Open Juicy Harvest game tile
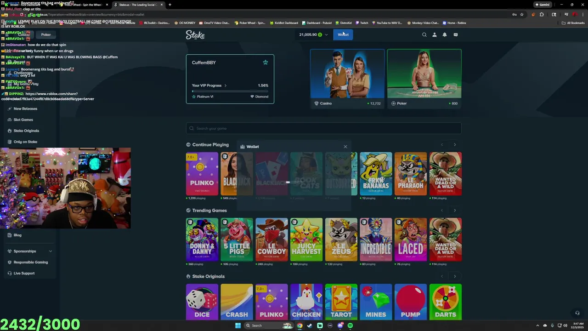The width and height of the screenshot is (588, 331). pyautogui.click(x=306, y=240)
